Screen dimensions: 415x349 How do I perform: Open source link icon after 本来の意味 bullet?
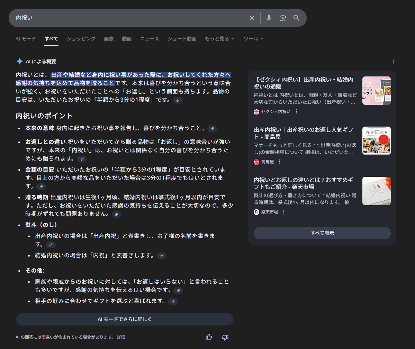[x=212, y=129]
